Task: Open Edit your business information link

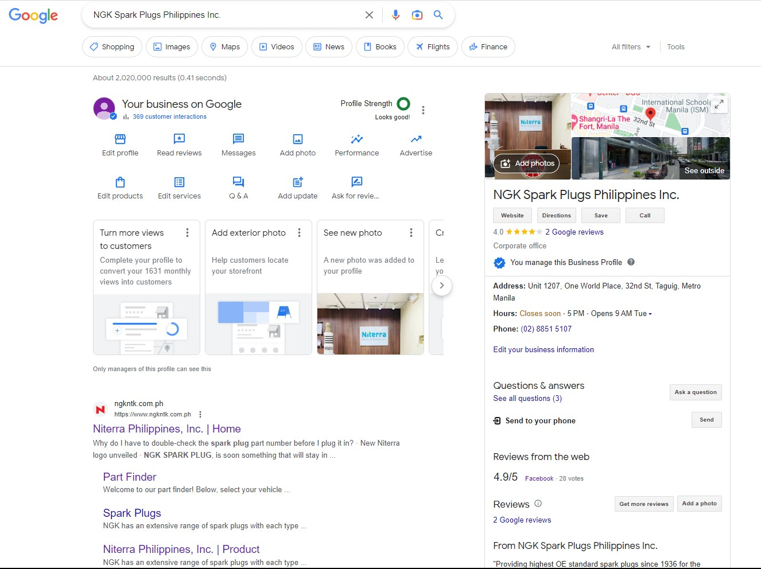Action: [543, 350]
